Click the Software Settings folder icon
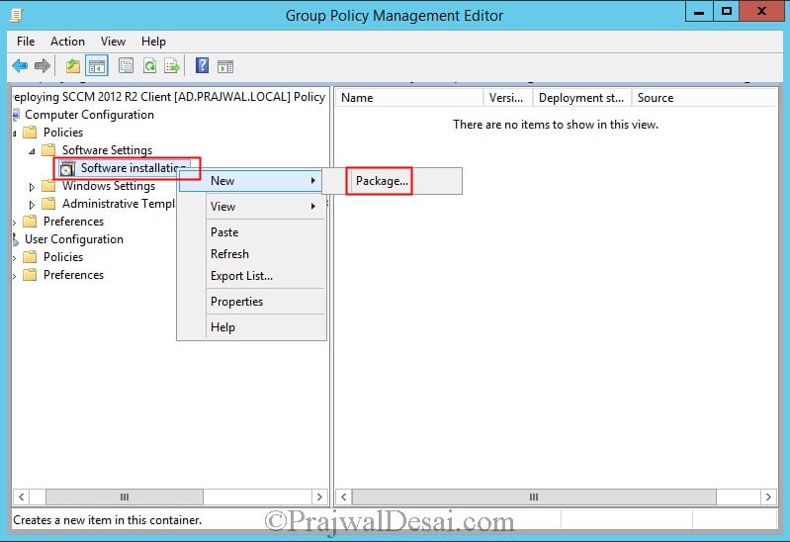 pos(48,149)
